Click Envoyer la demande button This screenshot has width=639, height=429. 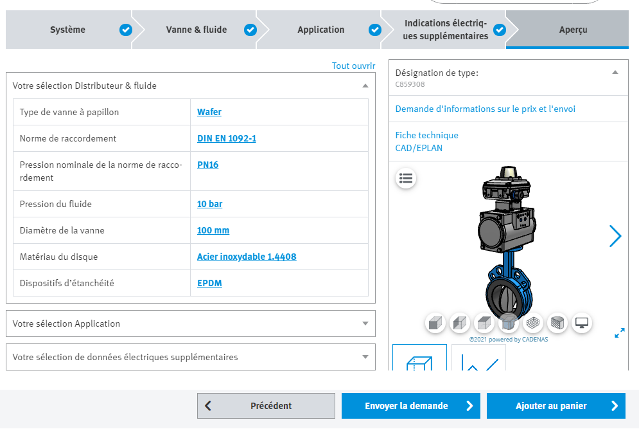coord(410,405)
